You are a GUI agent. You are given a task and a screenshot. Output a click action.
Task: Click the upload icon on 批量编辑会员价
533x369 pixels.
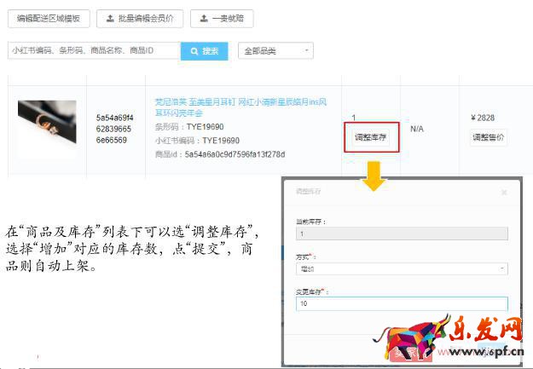click(x=110, y=19)
